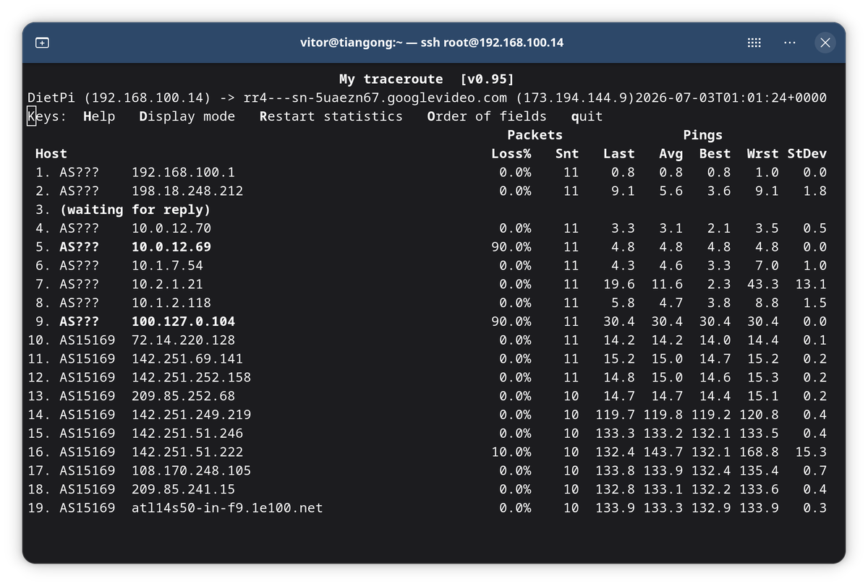Click hop 16 address 142.251.51.222
868x586 pixels.
tap(187, 452)
